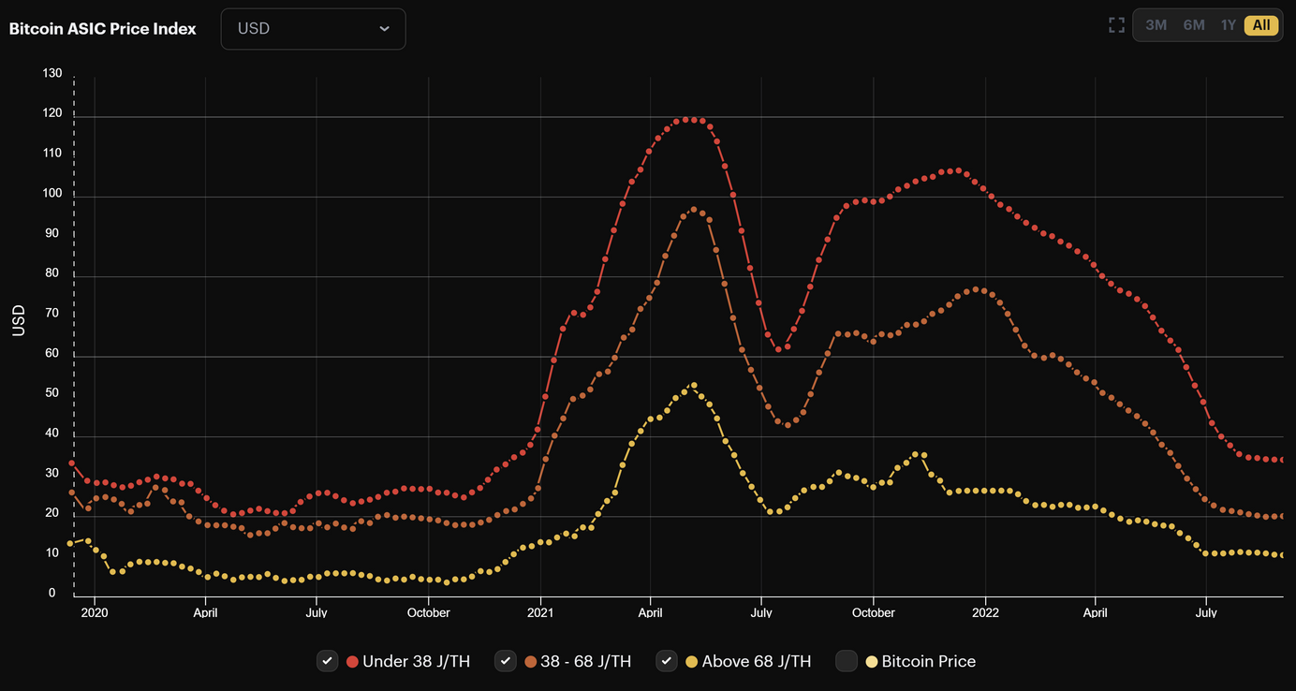This screenshot has width=1296, height=691.
Task: Click the pale Bitcoin Price legend dot
Action: point(872,662)
